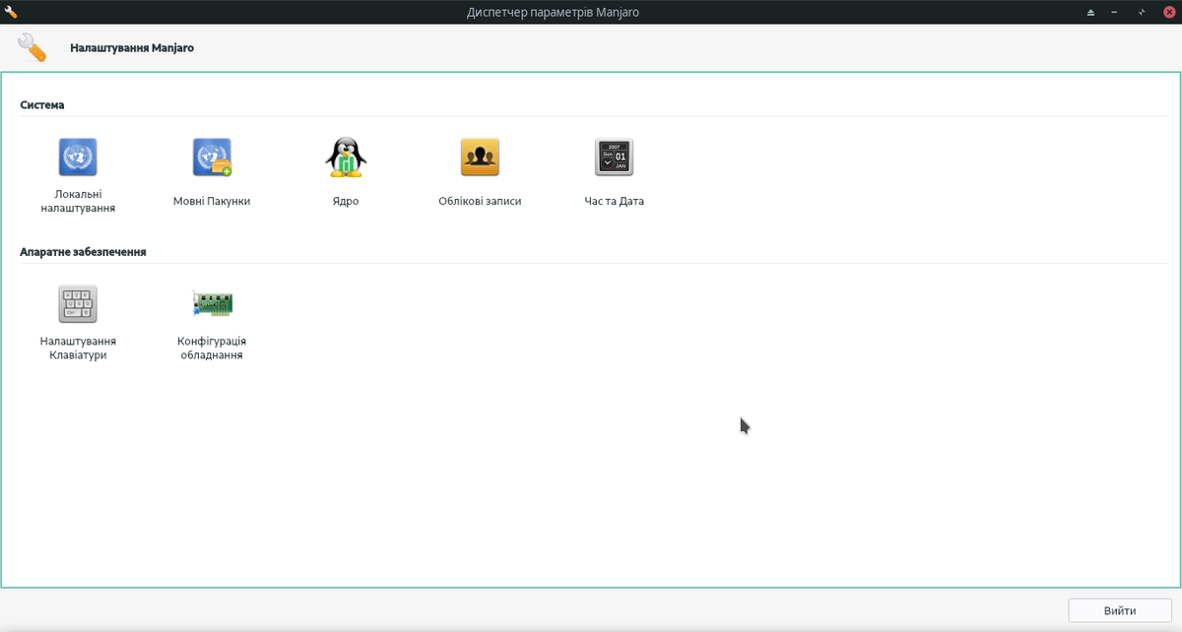This screenshot has width=1182, height=632.
Task: Click the Локальні налаштування label
Action: (78, 201)
